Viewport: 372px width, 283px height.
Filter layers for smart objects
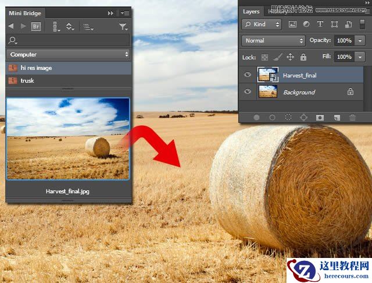[348, 24]
